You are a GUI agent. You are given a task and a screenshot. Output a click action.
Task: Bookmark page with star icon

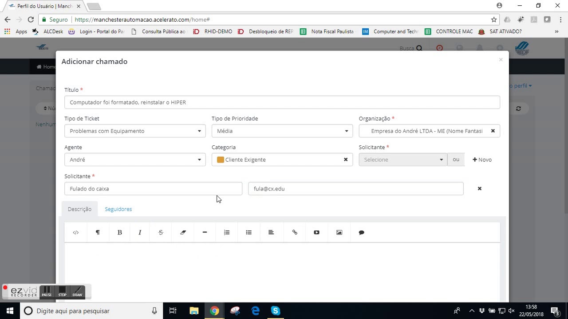494,19
